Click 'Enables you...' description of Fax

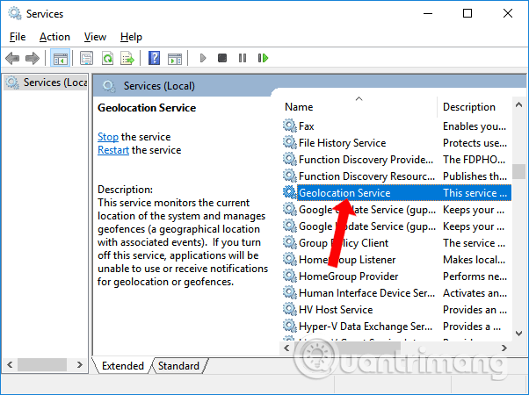click(x=475, y=126)
